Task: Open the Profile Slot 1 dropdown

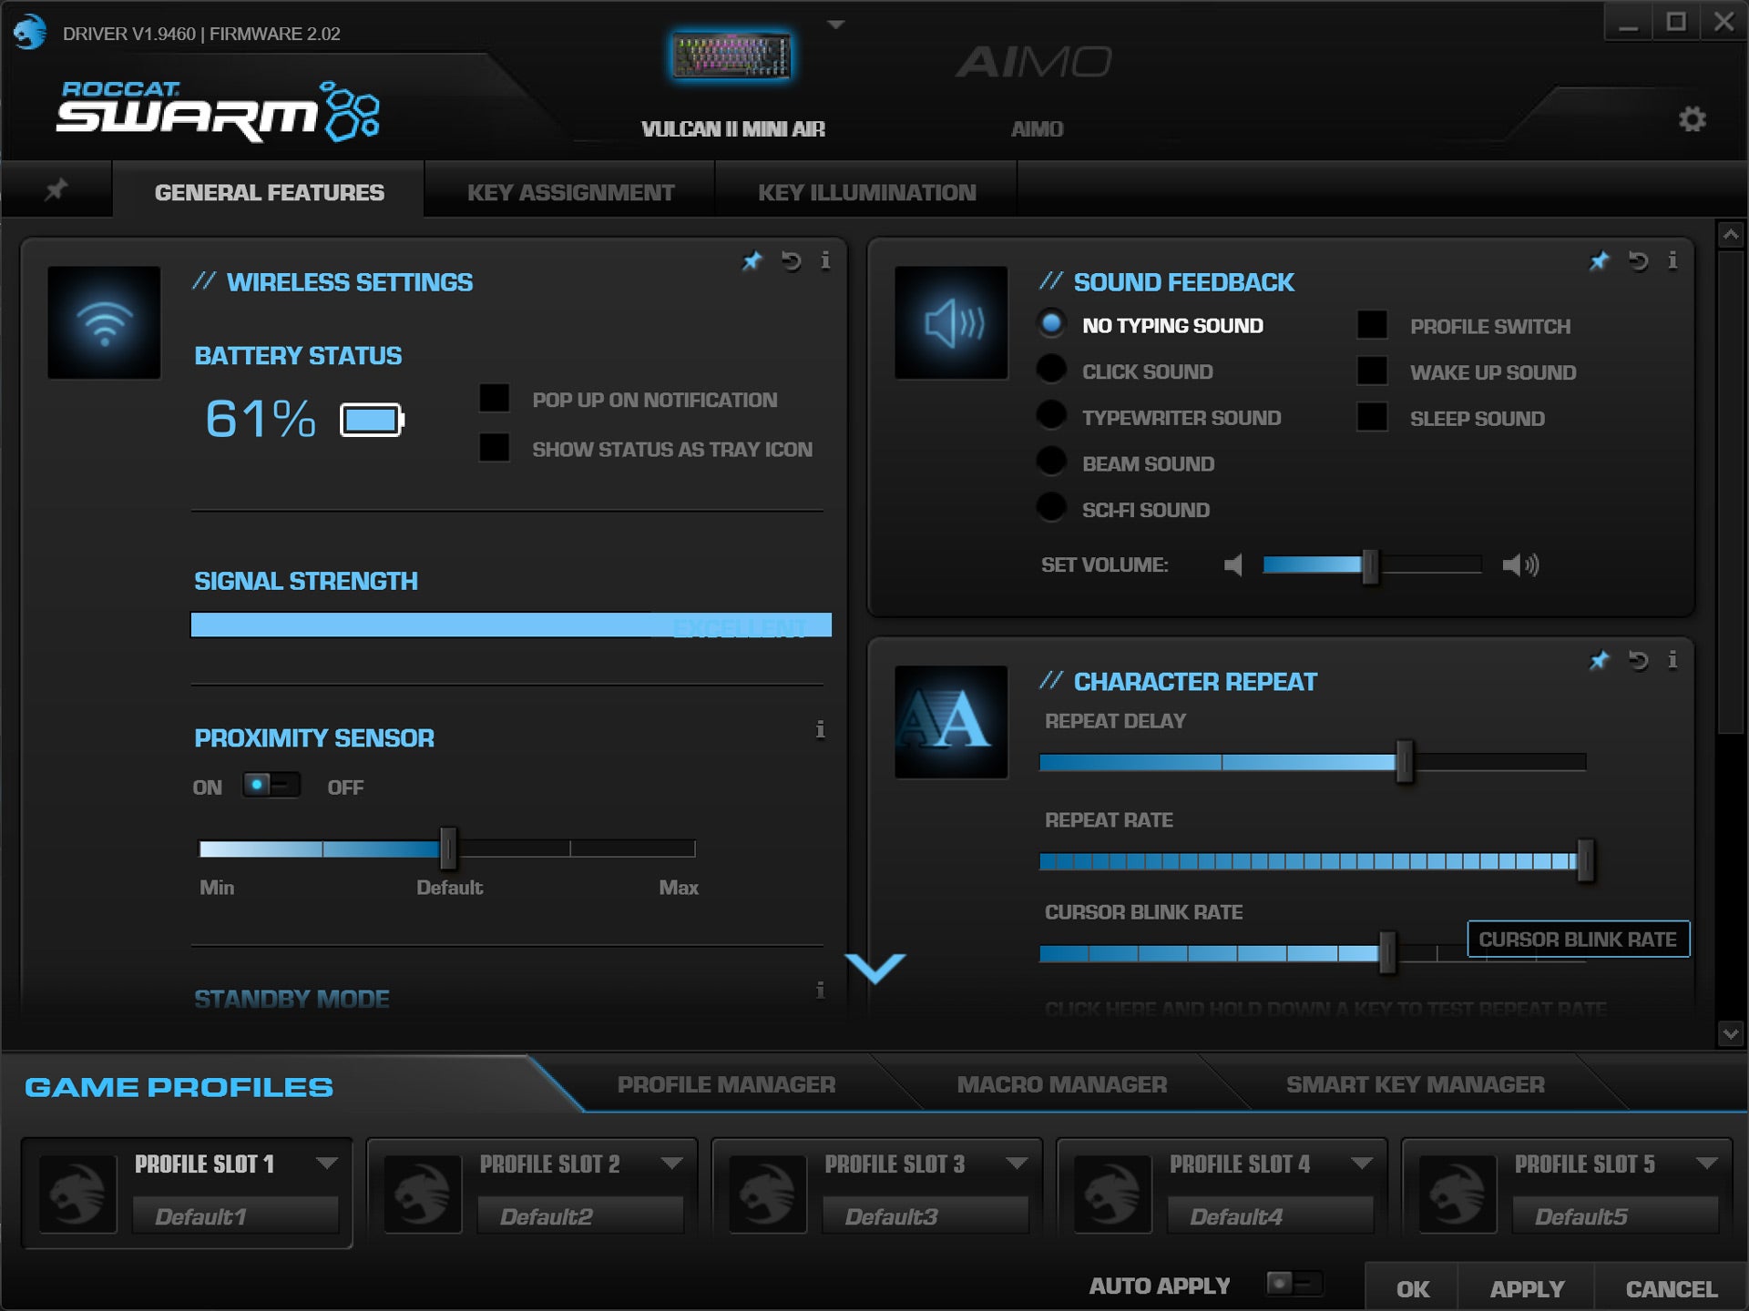Action: [326, 1164]
